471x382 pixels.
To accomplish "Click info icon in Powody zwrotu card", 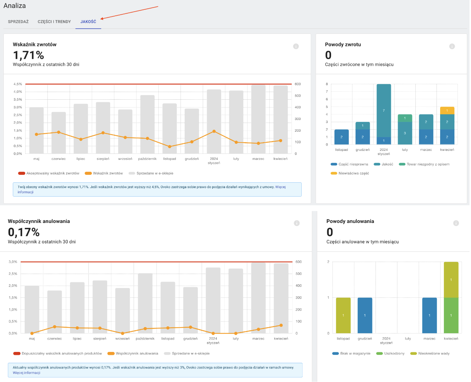I will (x=452, y=46).
